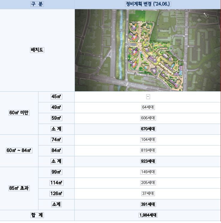Click the 114㎡ size label
The image size is (221, 223).
(56, 183)
